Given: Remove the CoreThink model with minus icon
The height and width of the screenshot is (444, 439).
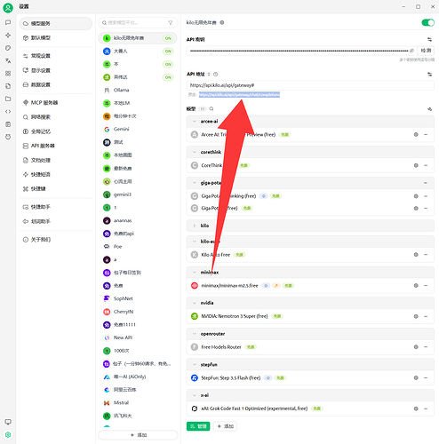Looking at the screenshot, I should coord(426,165).
